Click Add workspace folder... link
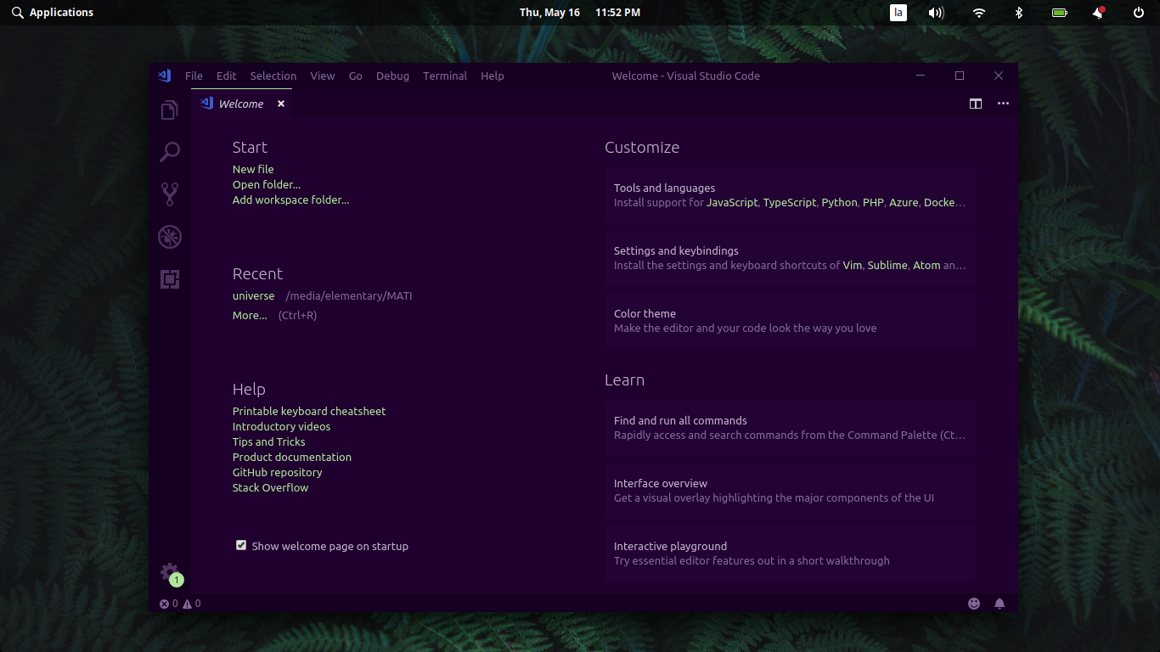Viewport: 1160px width, 652px height. pos(291,200)
